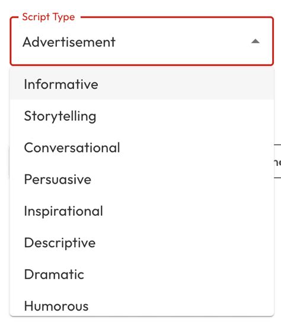Select the Informative script type

click(142, 84)
